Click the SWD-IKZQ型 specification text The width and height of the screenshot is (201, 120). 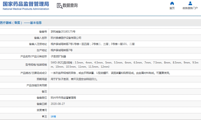[x=125, y=65]
